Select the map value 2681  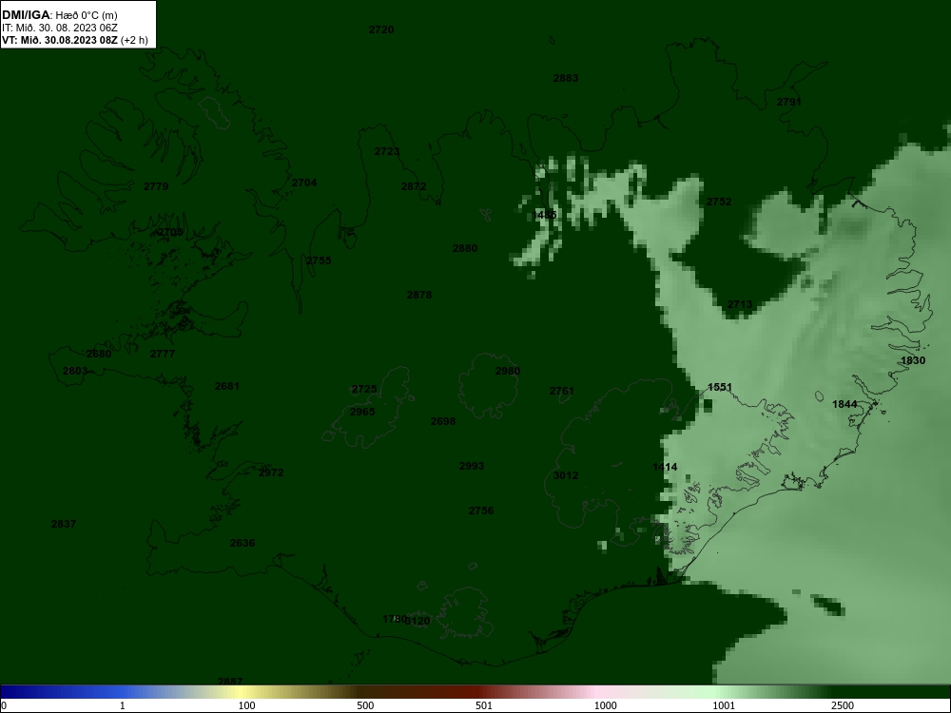[227, 386]
